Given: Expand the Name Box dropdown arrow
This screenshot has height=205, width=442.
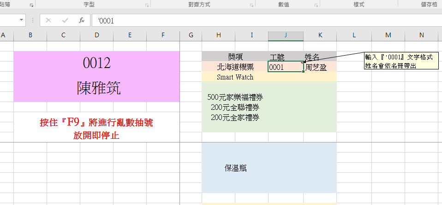Looking at the screenshot, I should click(21, 20).
